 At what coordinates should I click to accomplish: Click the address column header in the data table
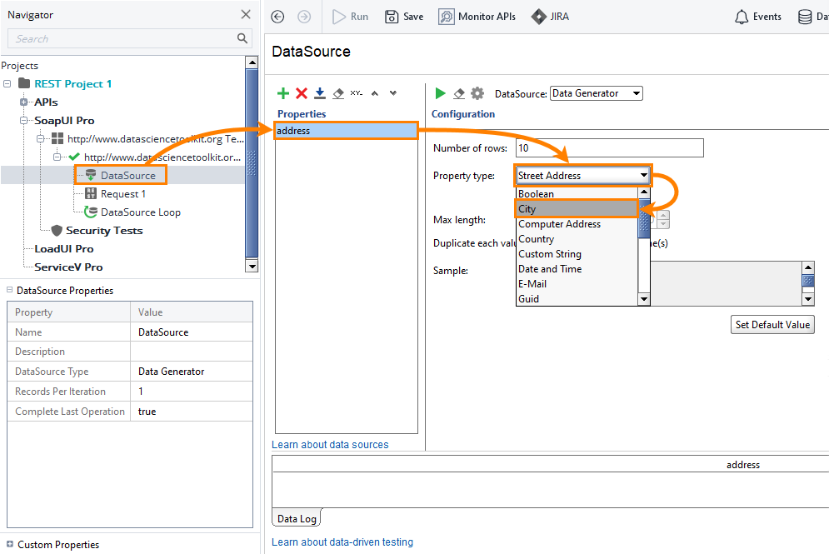[743, 465]
